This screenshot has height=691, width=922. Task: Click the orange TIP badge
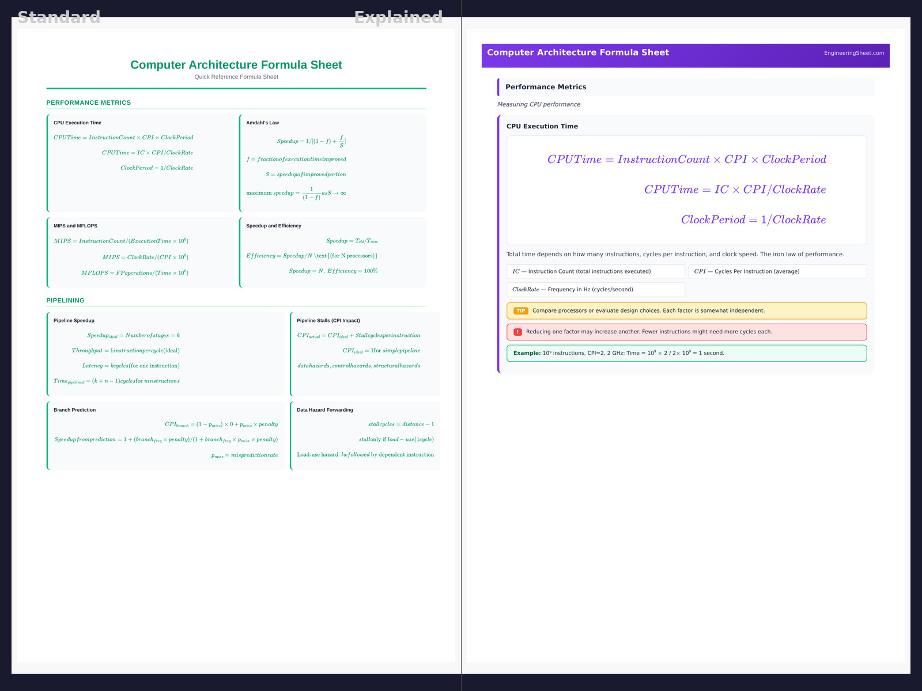click(520, 311)
